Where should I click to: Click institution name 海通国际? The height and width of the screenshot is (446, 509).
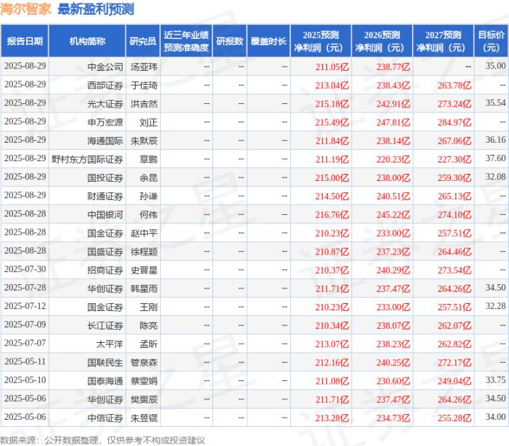pyautogui.click(x=105, y=141)
